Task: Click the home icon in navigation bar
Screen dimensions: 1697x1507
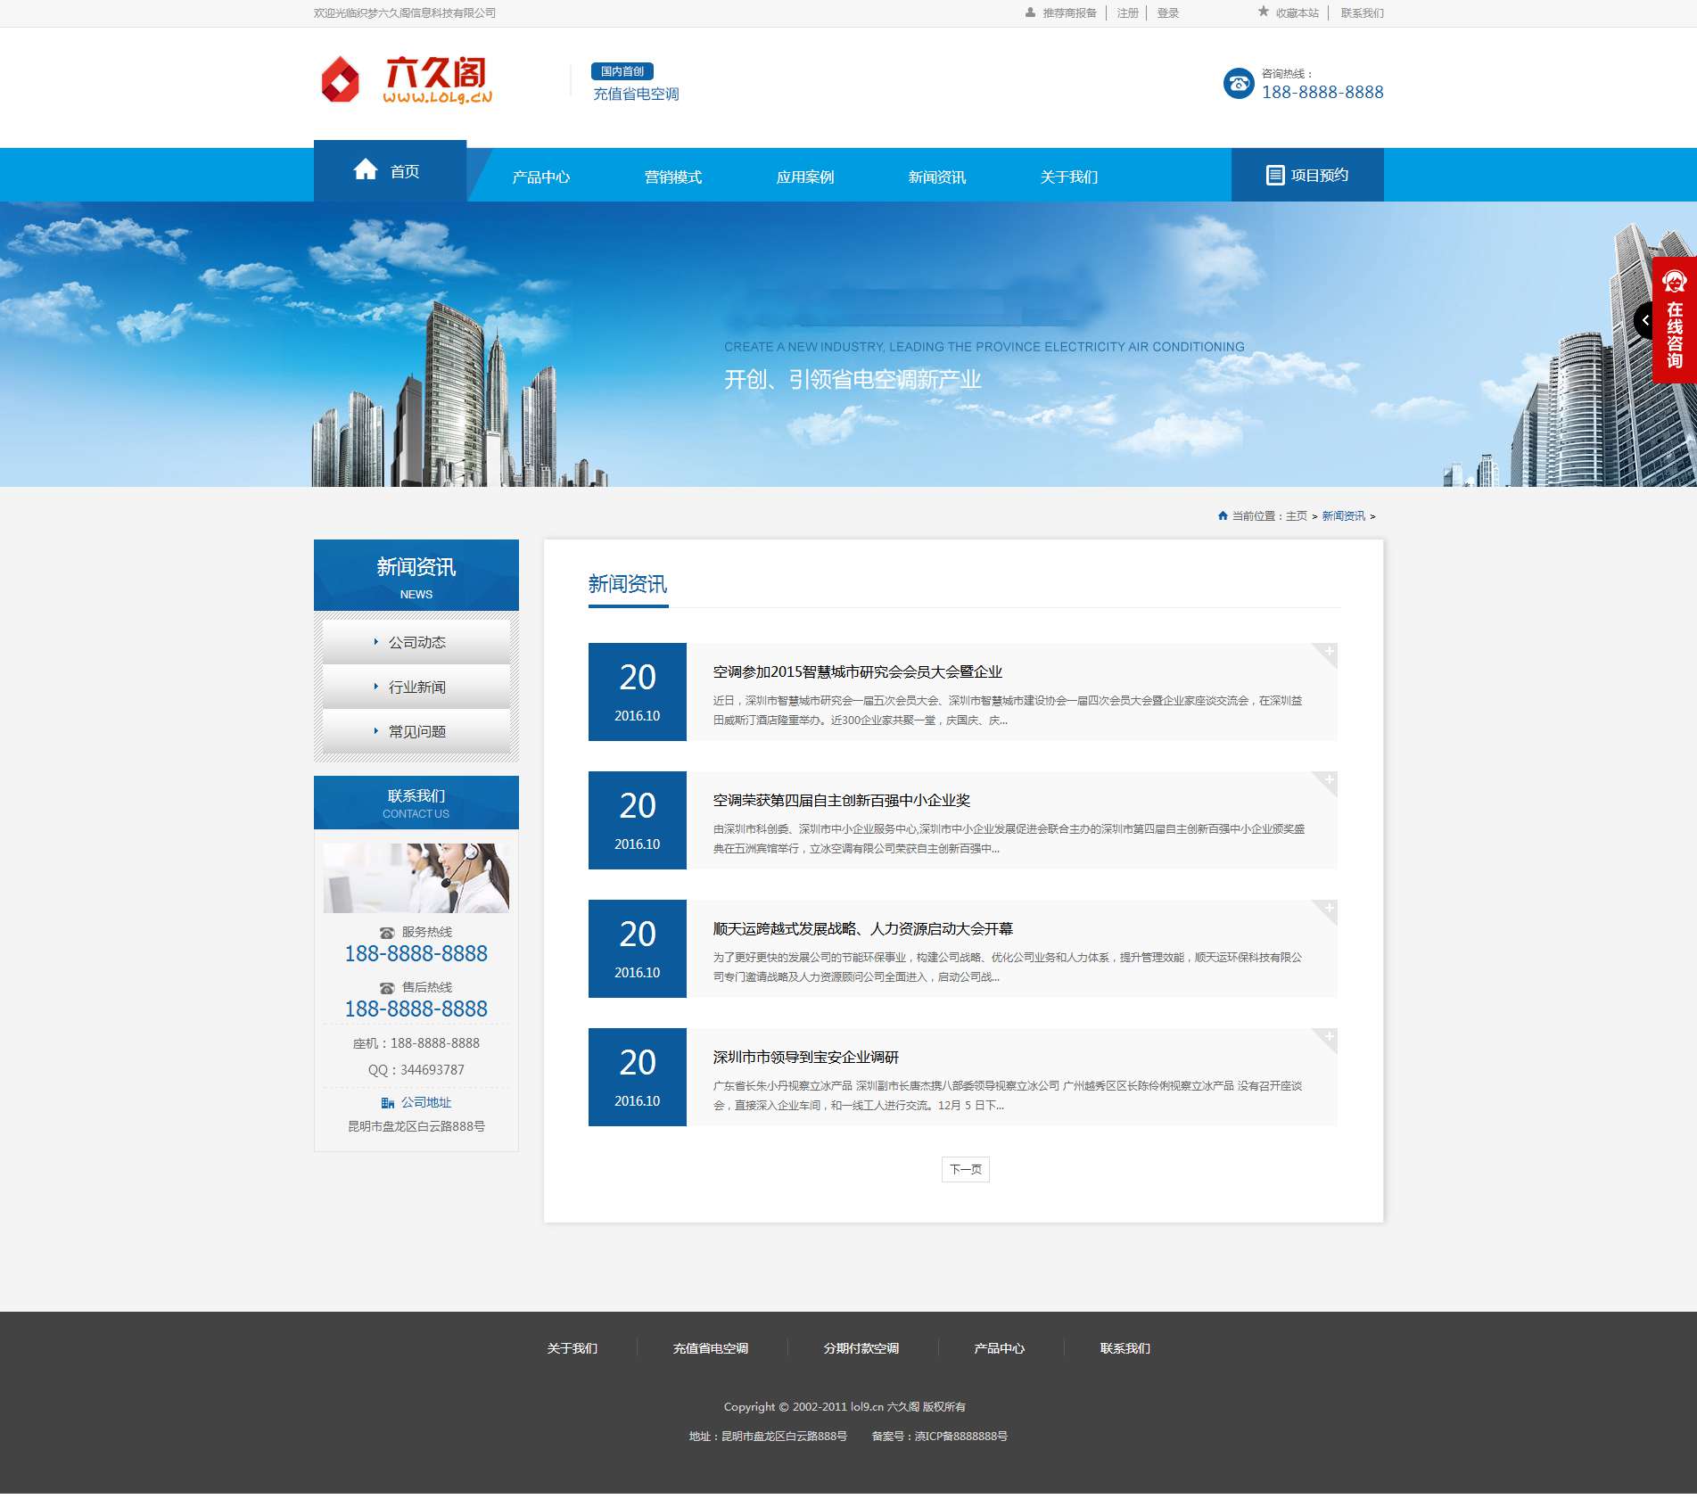Action: (x=366, y=169)
